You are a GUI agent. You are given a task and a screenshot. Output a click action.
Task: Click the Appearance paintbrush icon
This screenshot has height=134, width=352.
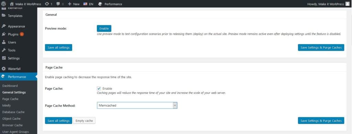(x=3, y=26)
